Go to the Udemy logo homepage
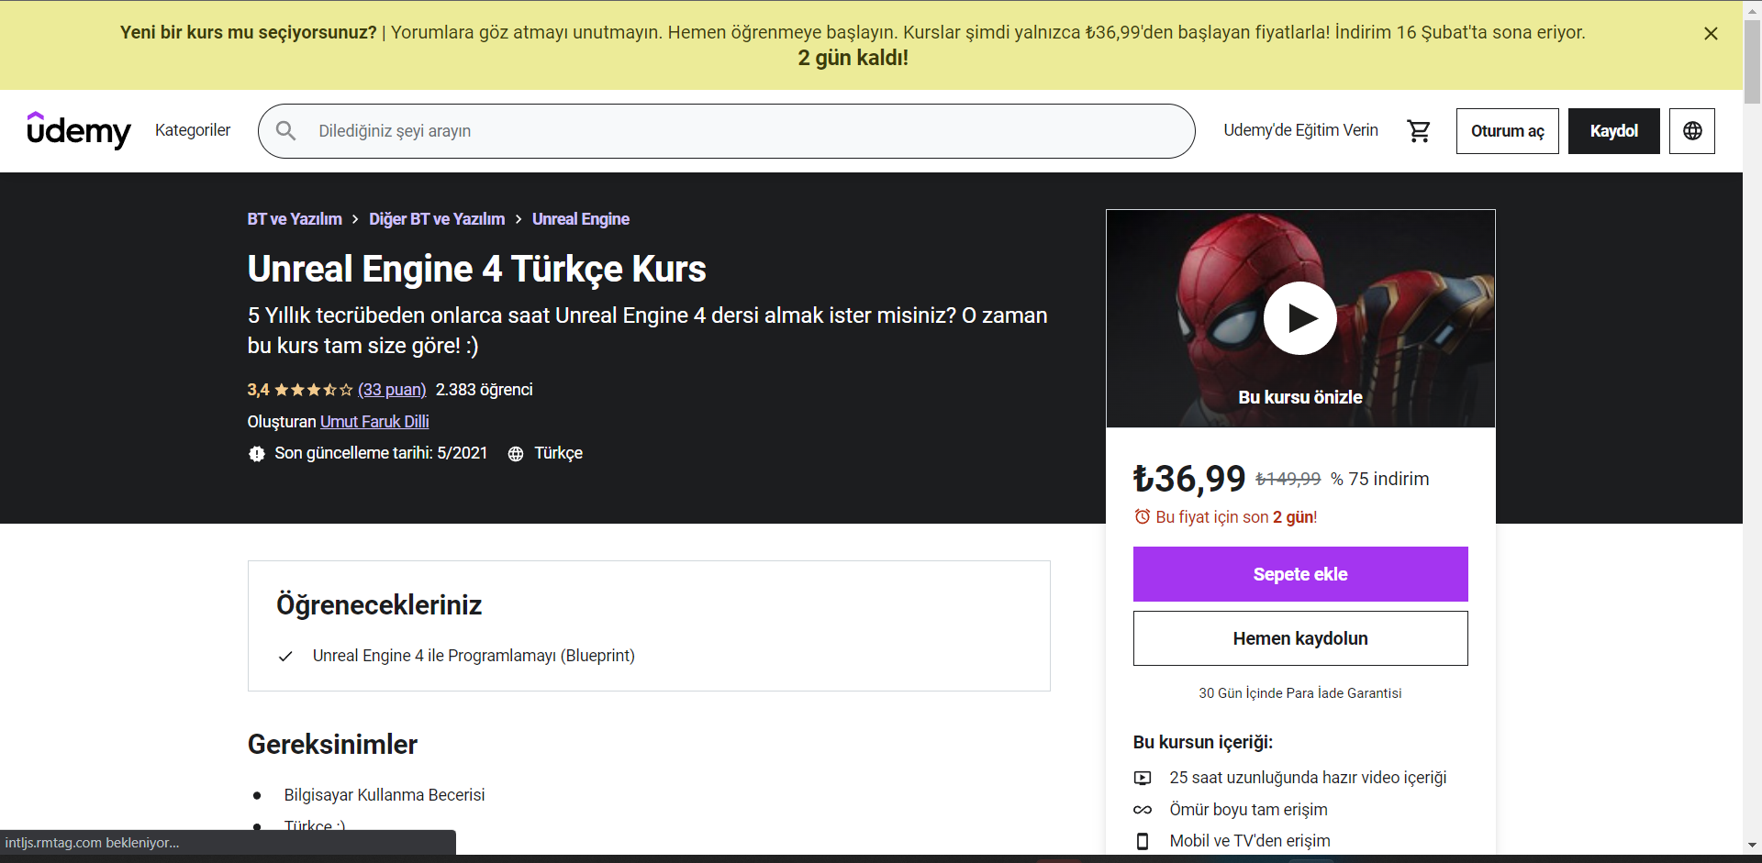1762x863 pixels. click(x=79, y=130)
